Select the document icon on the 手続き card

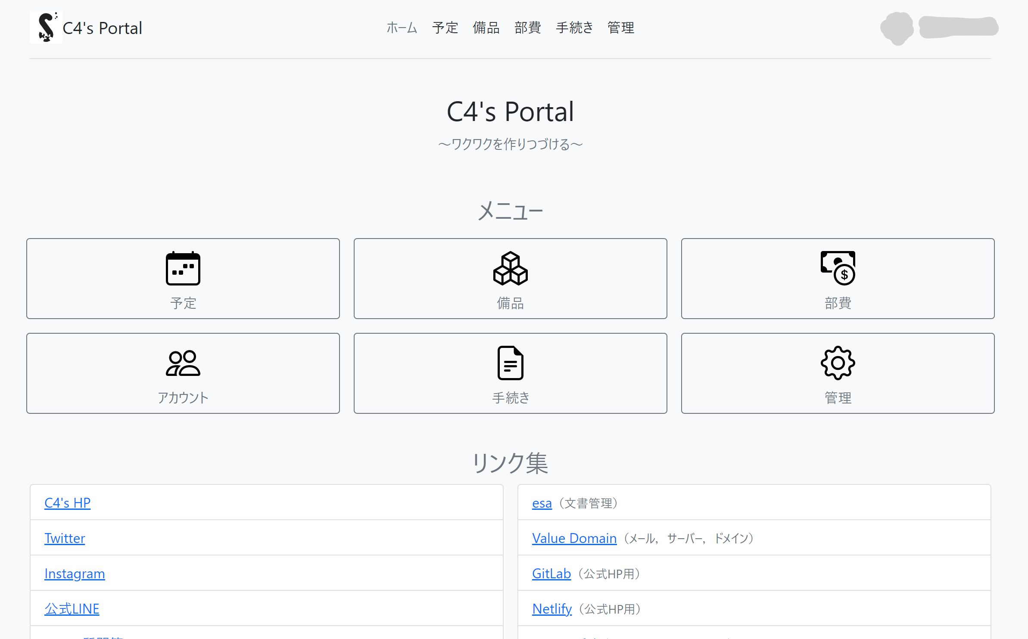click(510, 363)
